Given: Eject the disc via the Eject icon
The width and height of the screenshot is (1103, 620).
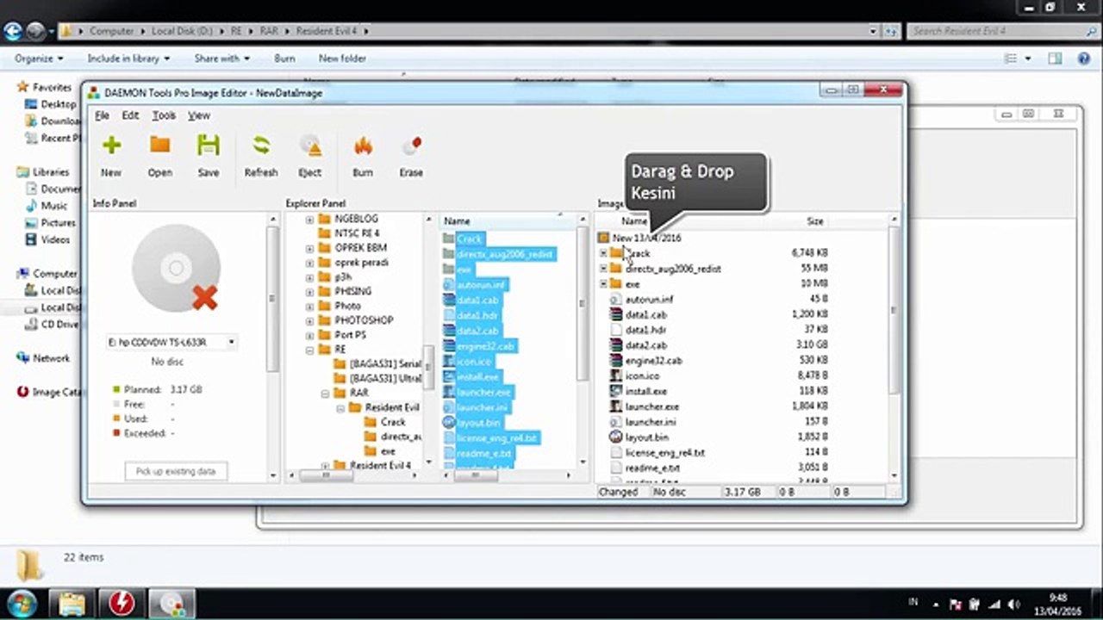Looking at the screenshot, I should tap(310, 145).
